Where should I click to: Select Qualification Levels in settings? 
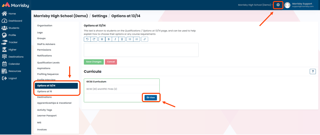pos(48,63)
